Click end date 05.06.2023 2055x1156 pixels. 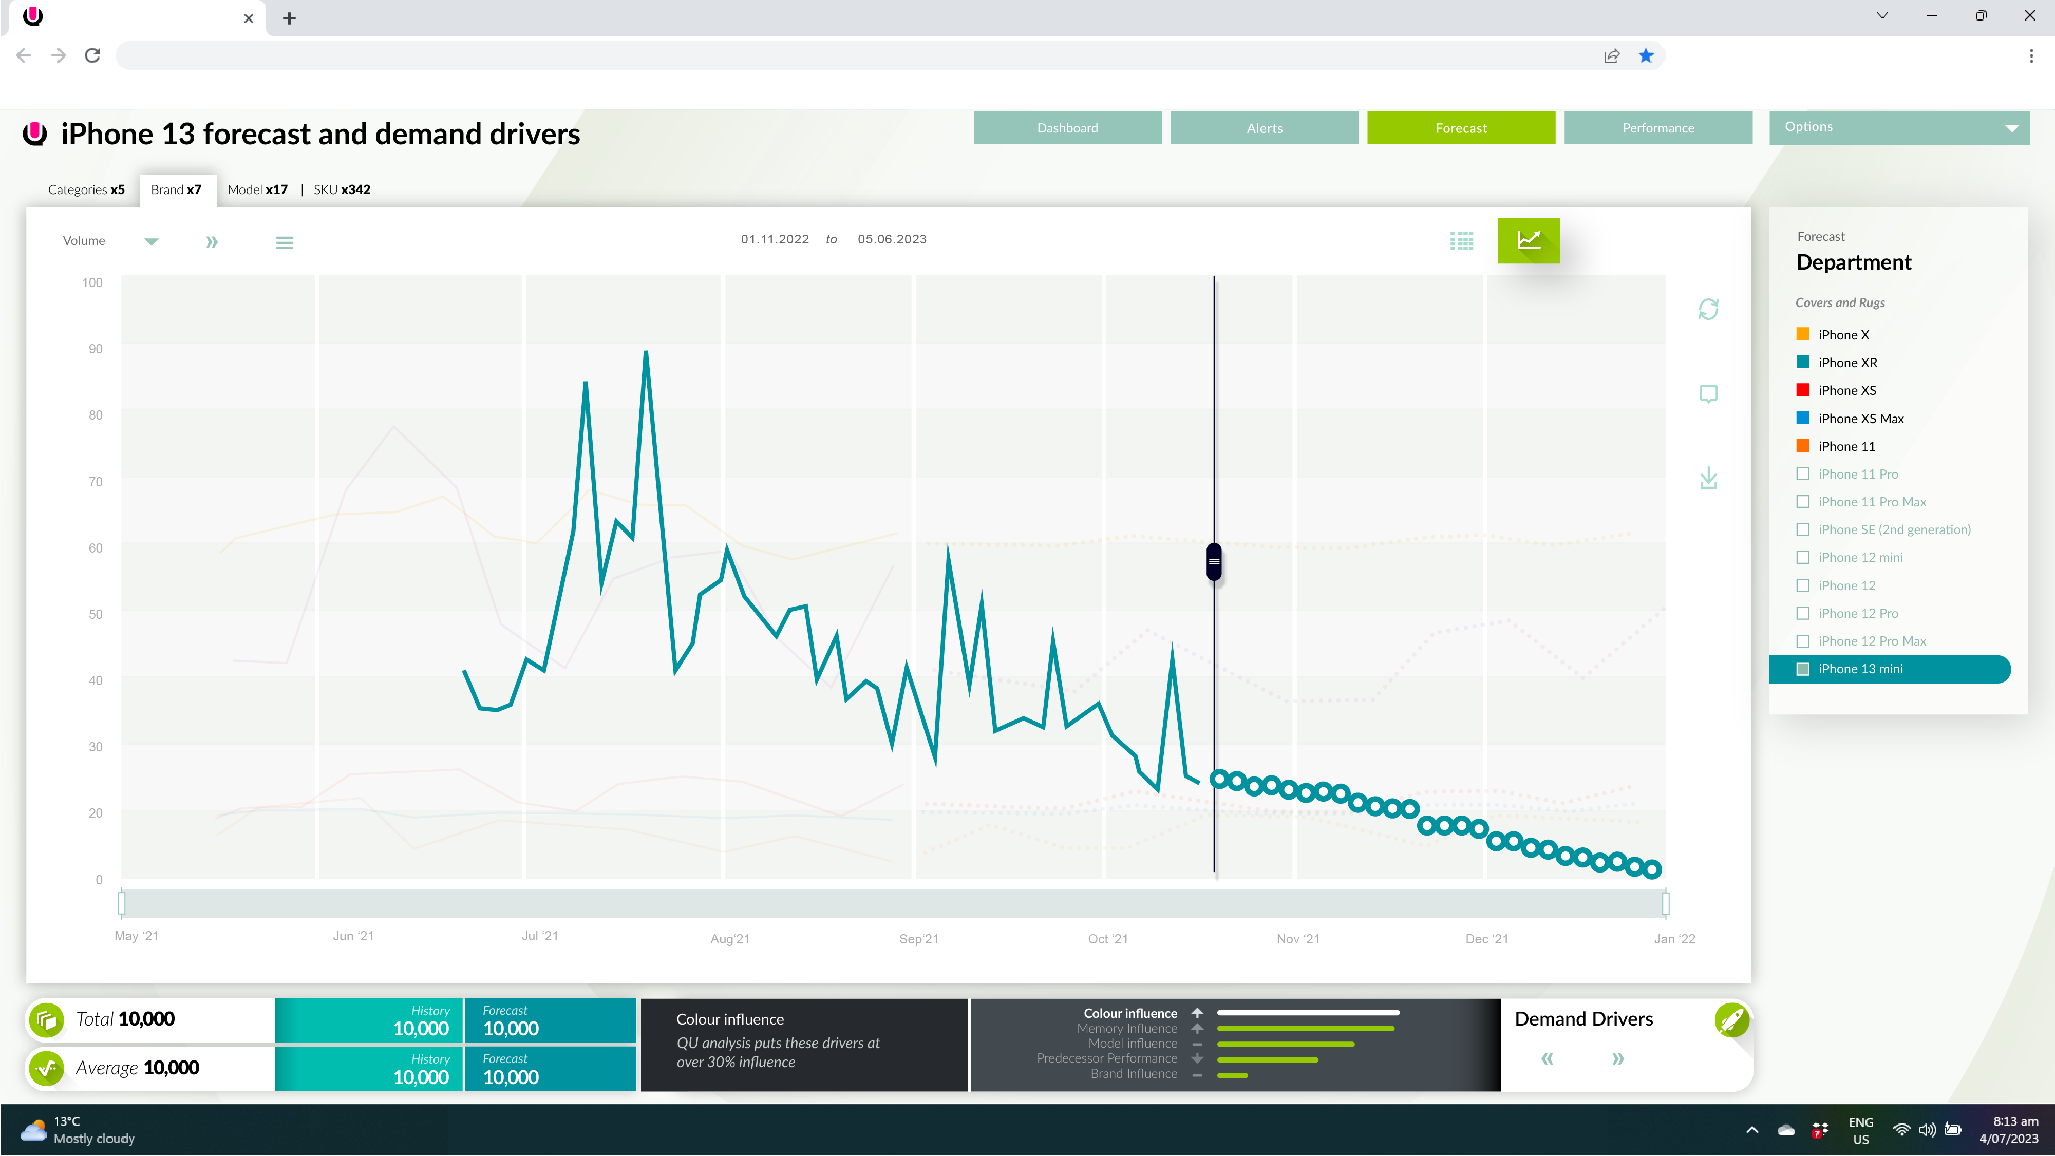[x=892, y=239]
